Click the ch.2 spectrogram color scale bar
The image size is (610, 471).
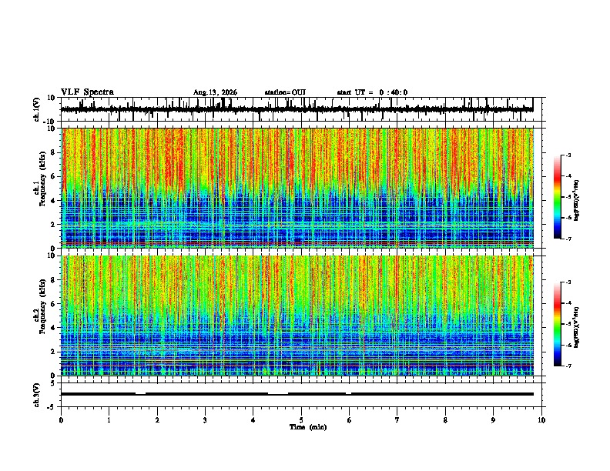click(558, 324)
